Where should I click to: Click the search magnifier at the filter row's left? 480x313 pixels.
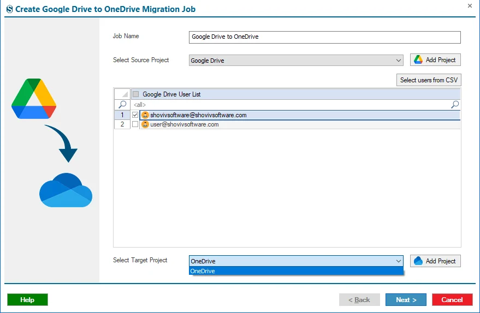point(122,105)
